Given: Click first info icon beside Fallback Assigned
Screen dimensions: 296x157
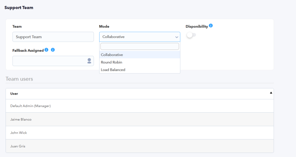Looking at the screenshot, I should [47, 50].
